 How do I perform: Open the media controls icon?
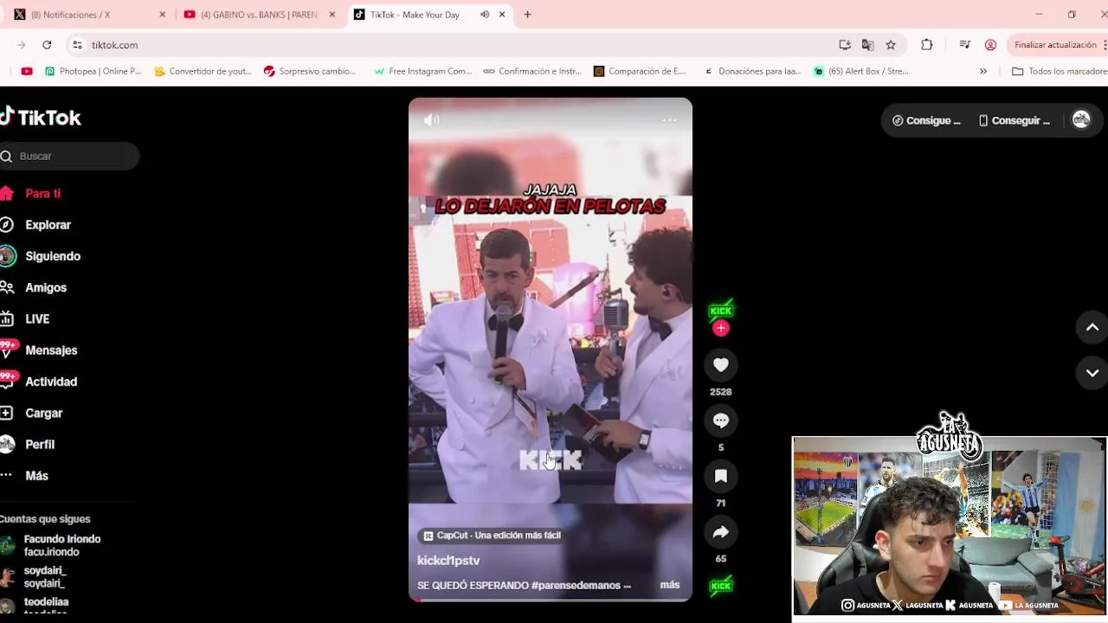tap(965, 45)
